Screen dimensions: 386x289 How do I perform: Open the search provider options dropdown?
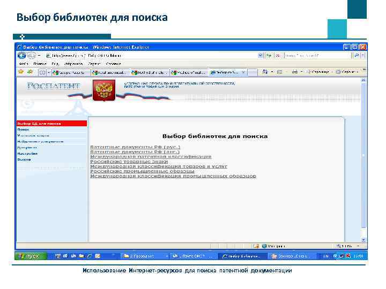coord(363,56)
